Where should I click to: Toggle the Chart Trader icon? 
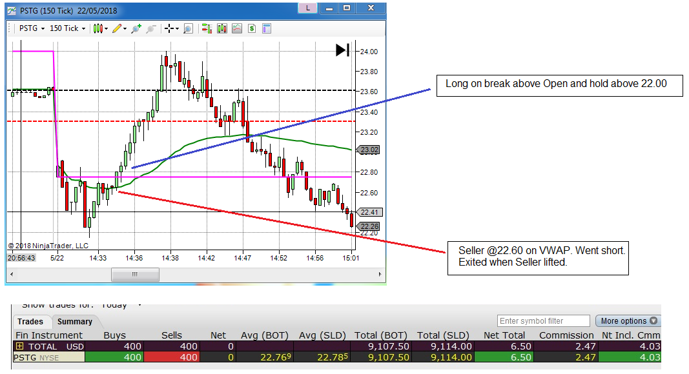point(207,28)
